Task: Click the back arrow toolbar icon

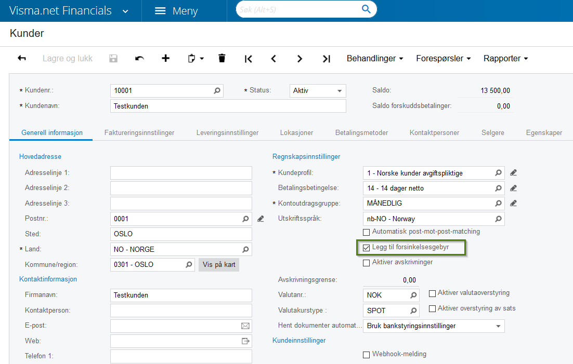Action: coord(22,58)
